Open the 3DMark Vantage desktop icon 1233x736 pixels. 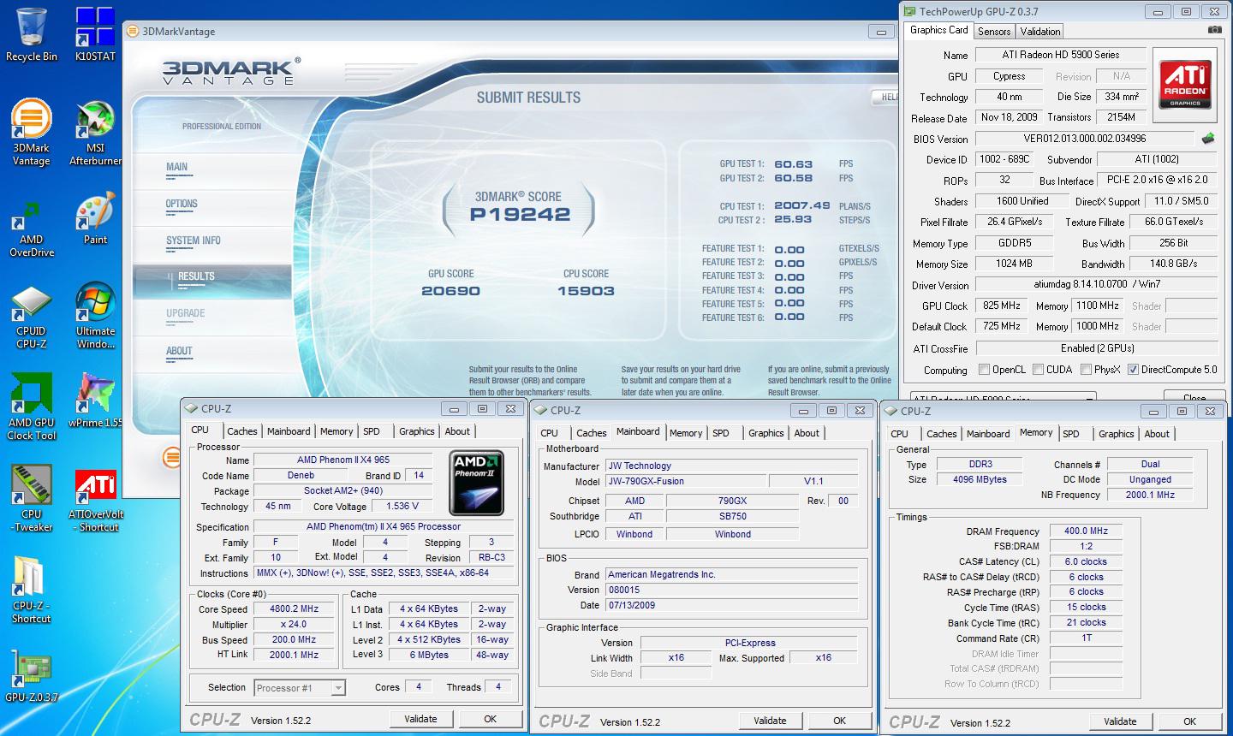click(x=32, y=133)
